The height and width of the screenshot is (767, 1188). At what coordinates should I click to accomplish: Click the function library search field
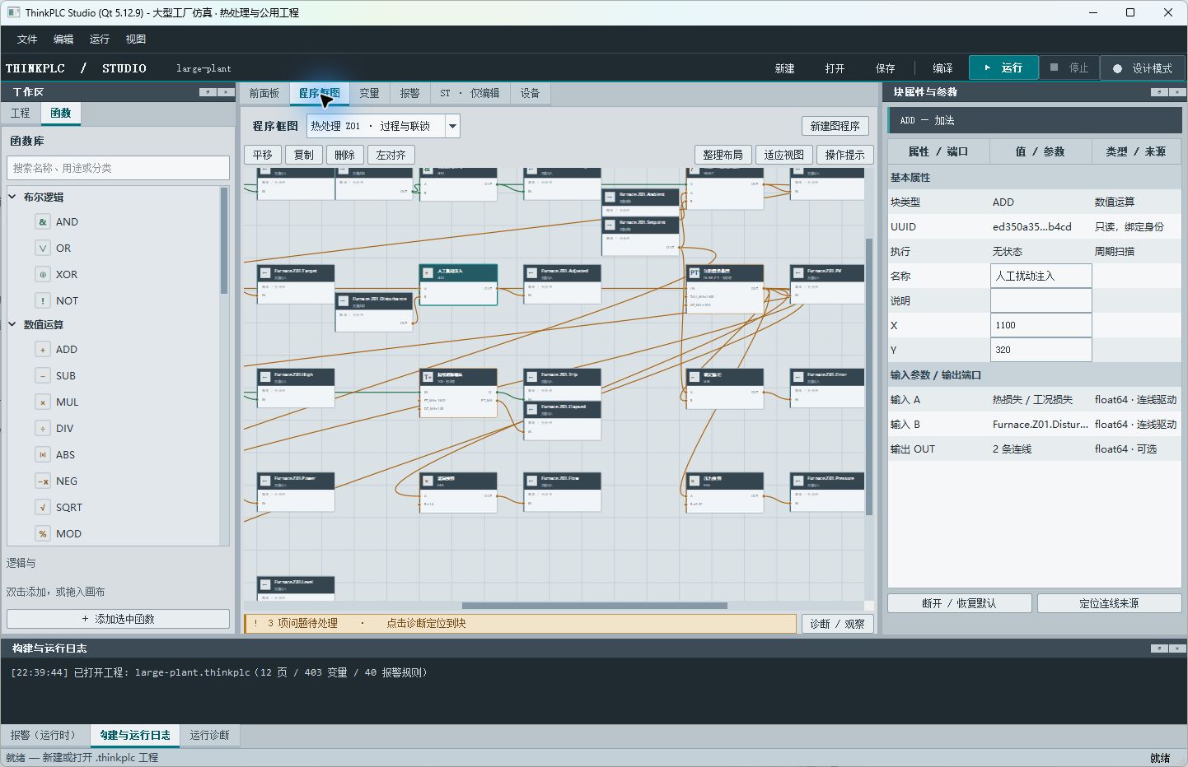tap(118, 168)
